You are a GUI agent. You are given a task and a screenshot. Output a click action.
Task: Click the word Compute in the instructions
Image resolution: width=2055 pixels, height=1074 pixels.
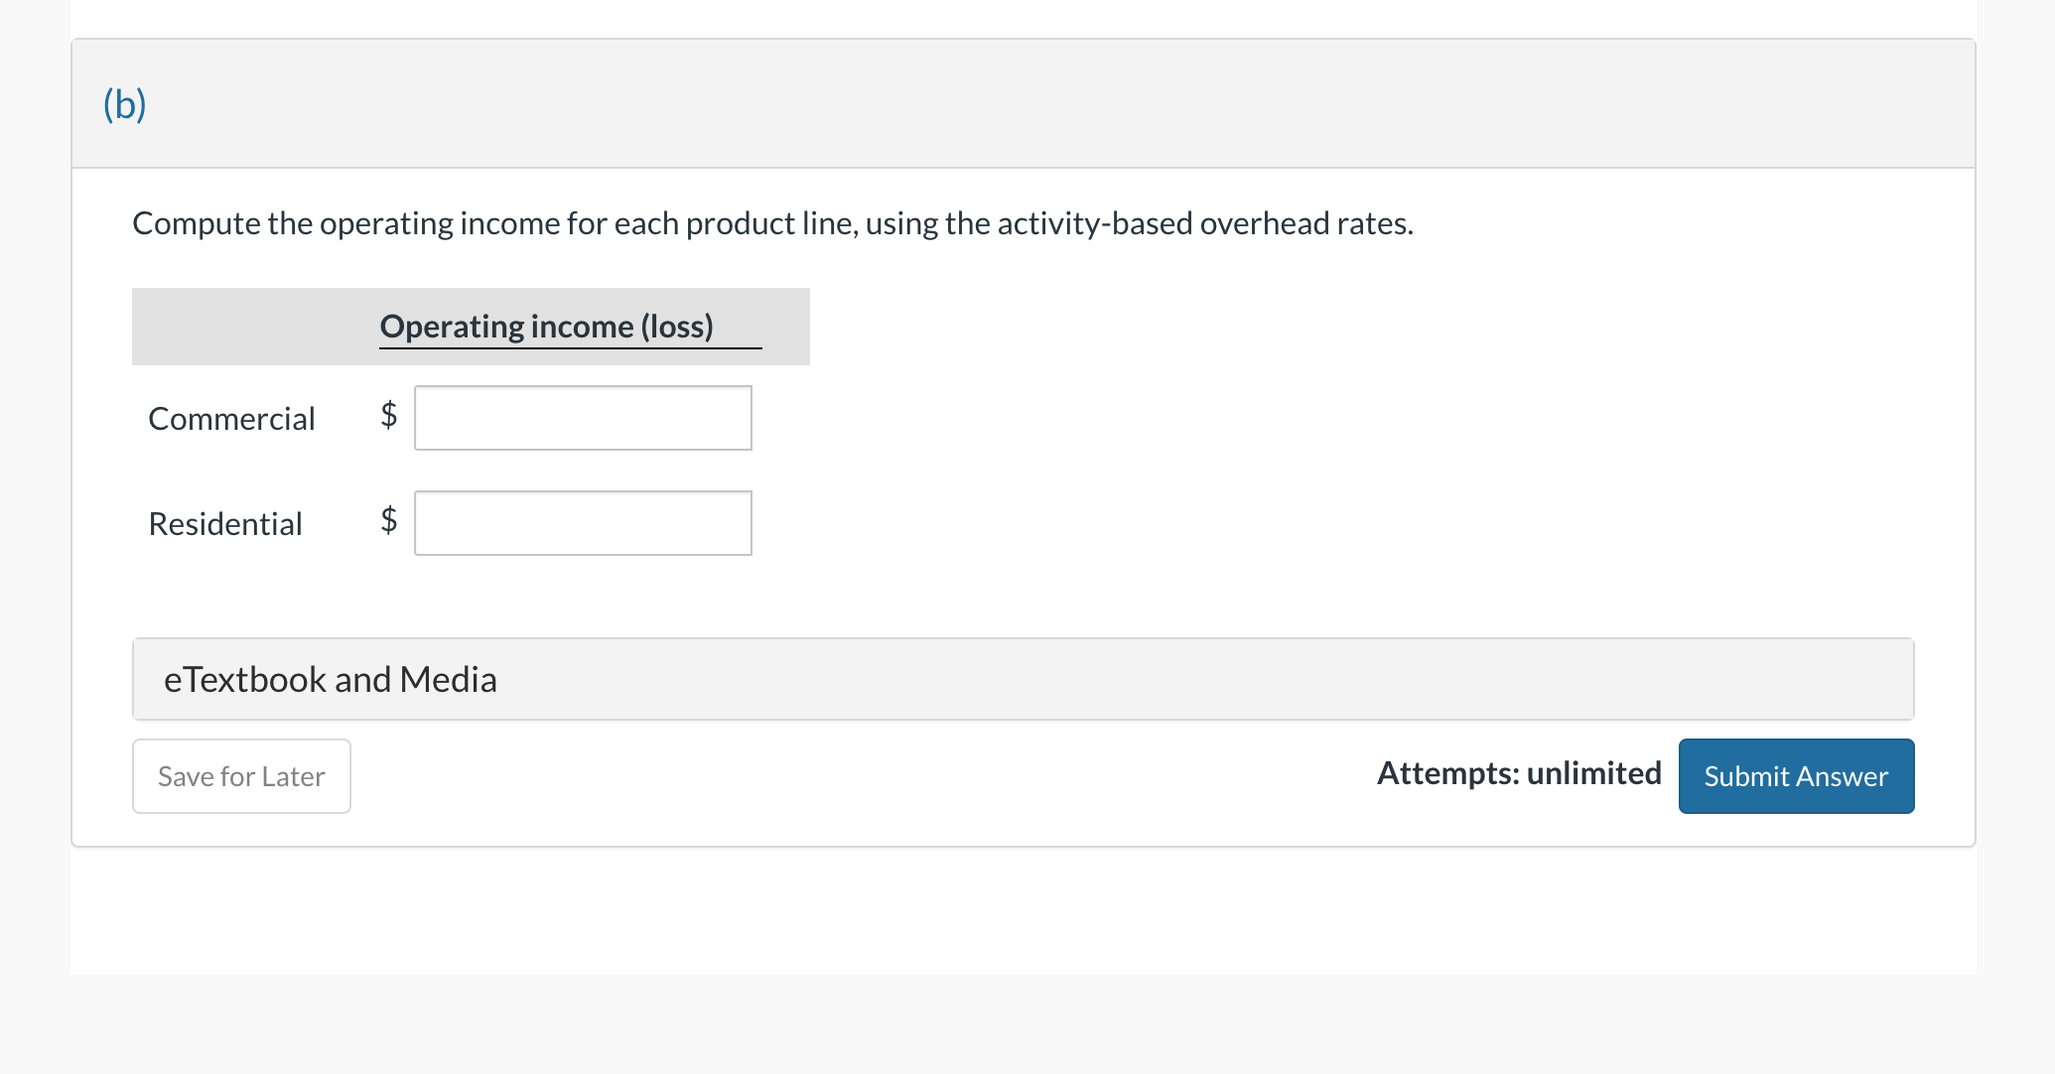click(197, 223)
